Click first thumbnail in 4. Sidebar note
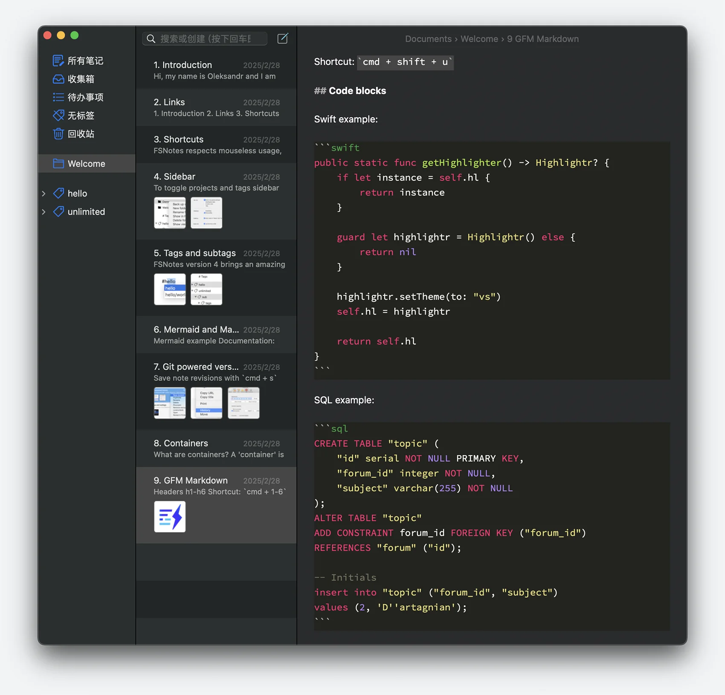 tap(170, 213)
